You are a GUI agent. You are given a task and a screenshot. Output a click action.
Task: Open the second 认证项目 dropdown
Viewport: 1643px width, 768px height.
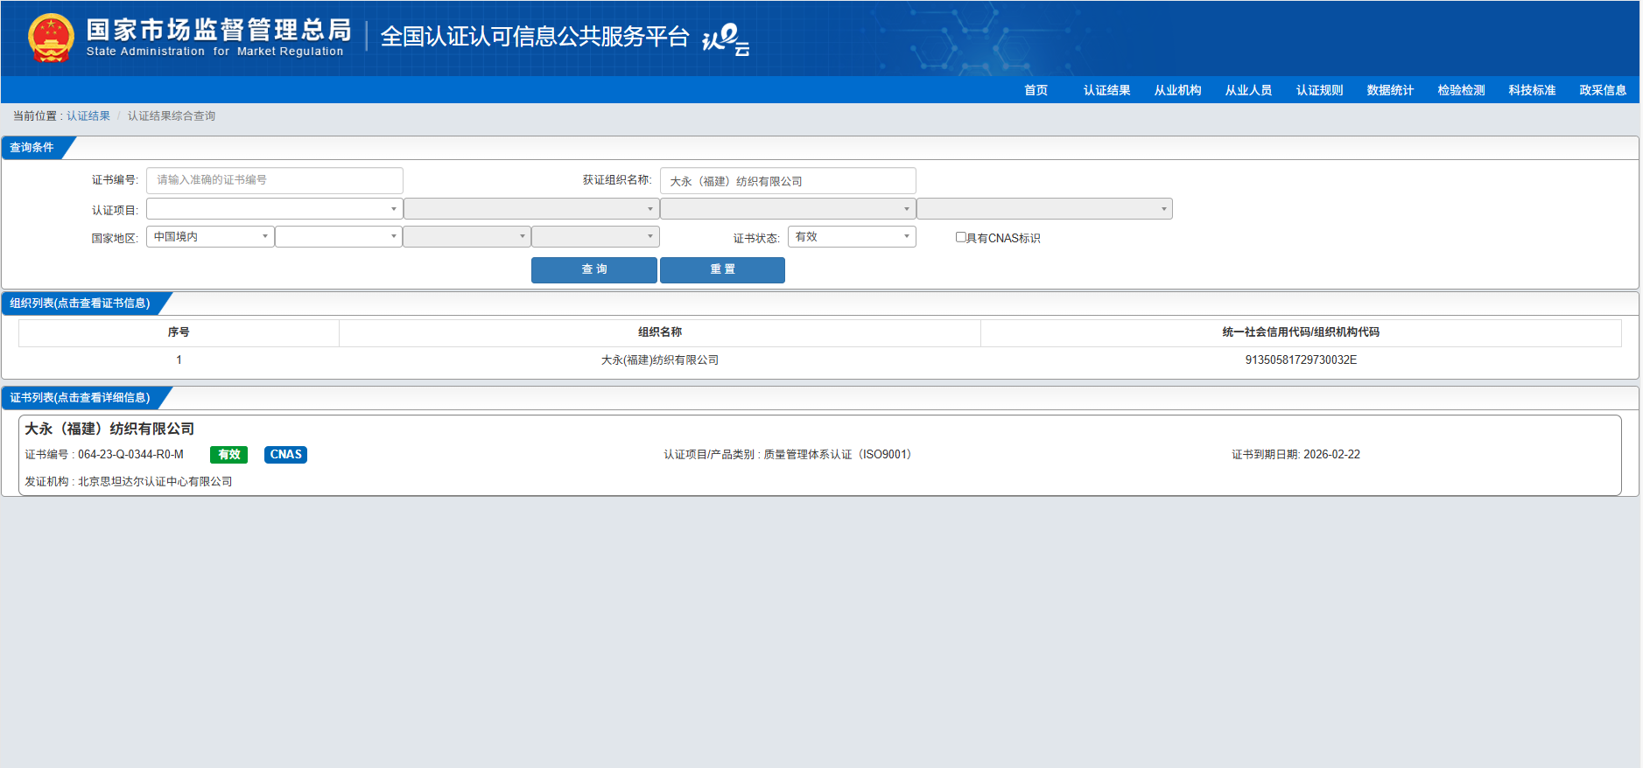(531, 209)
